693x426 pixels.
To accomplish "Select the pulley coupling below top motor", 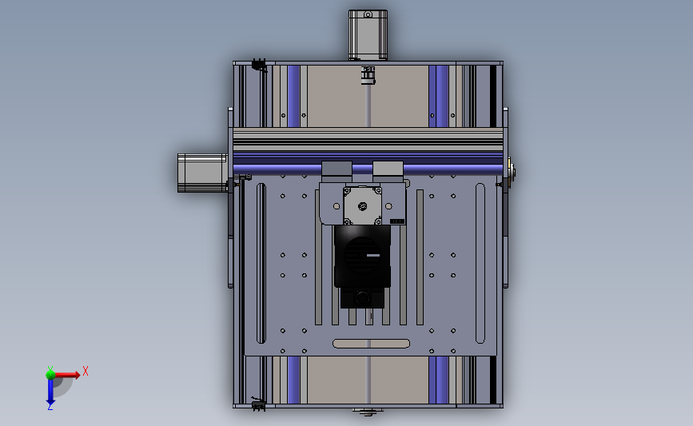I will click(368, 75).
